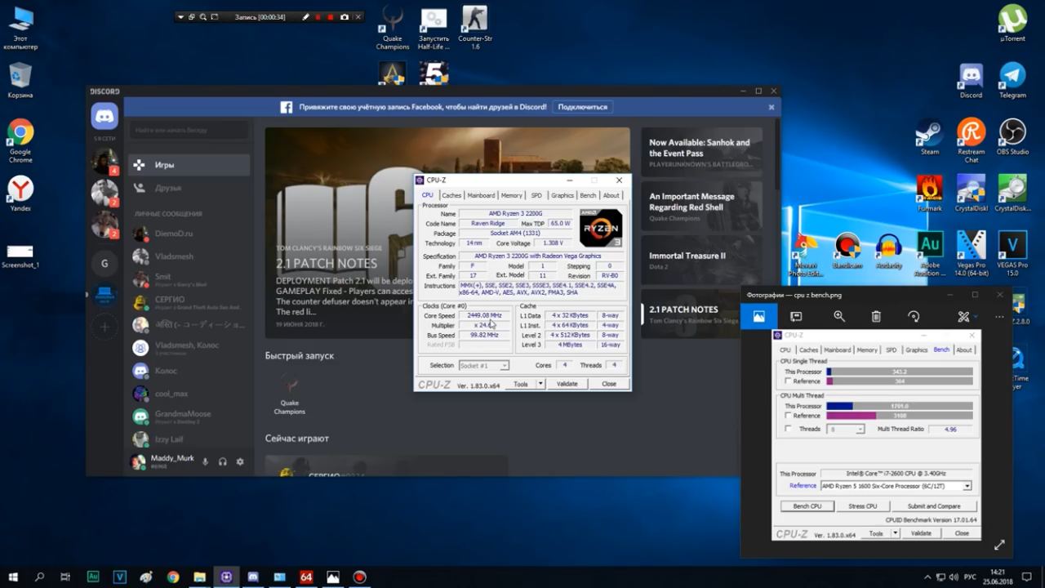1045x588 pixels.
Task: Click the Core Speed value 2449.08 MHz
Action: [485, 315]
